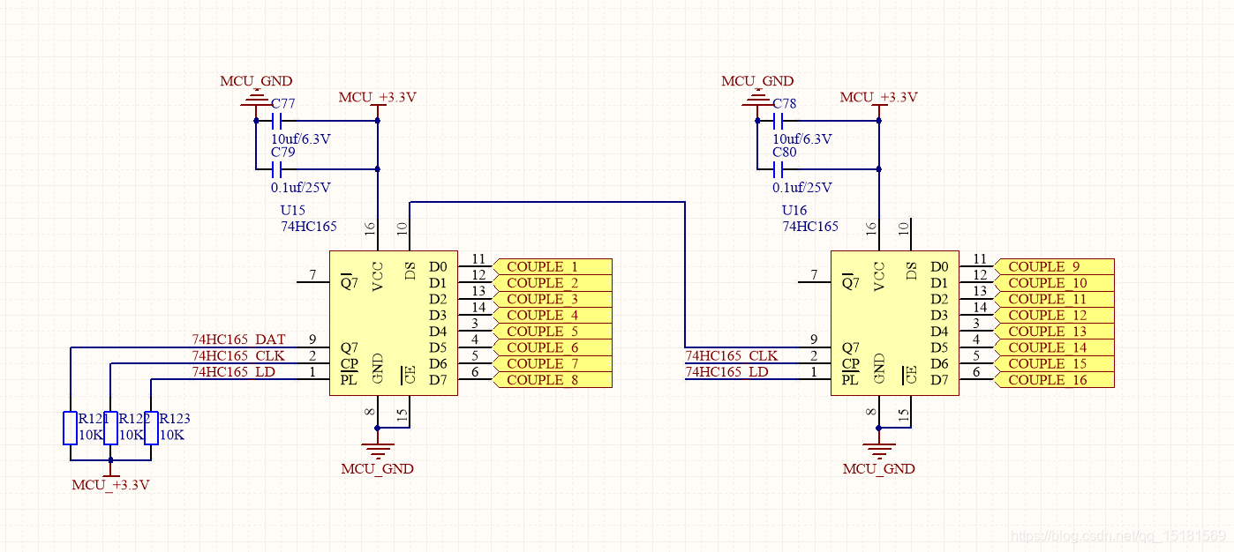
Task: Click the 74HC165 part name below U16
Action: (x=809, y=227)
